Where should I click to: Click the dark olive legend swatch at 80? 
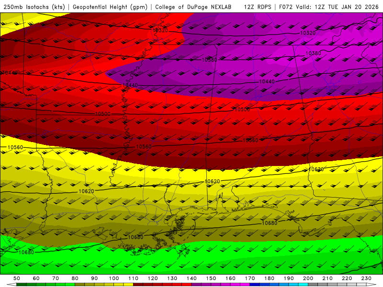(79, 285)
